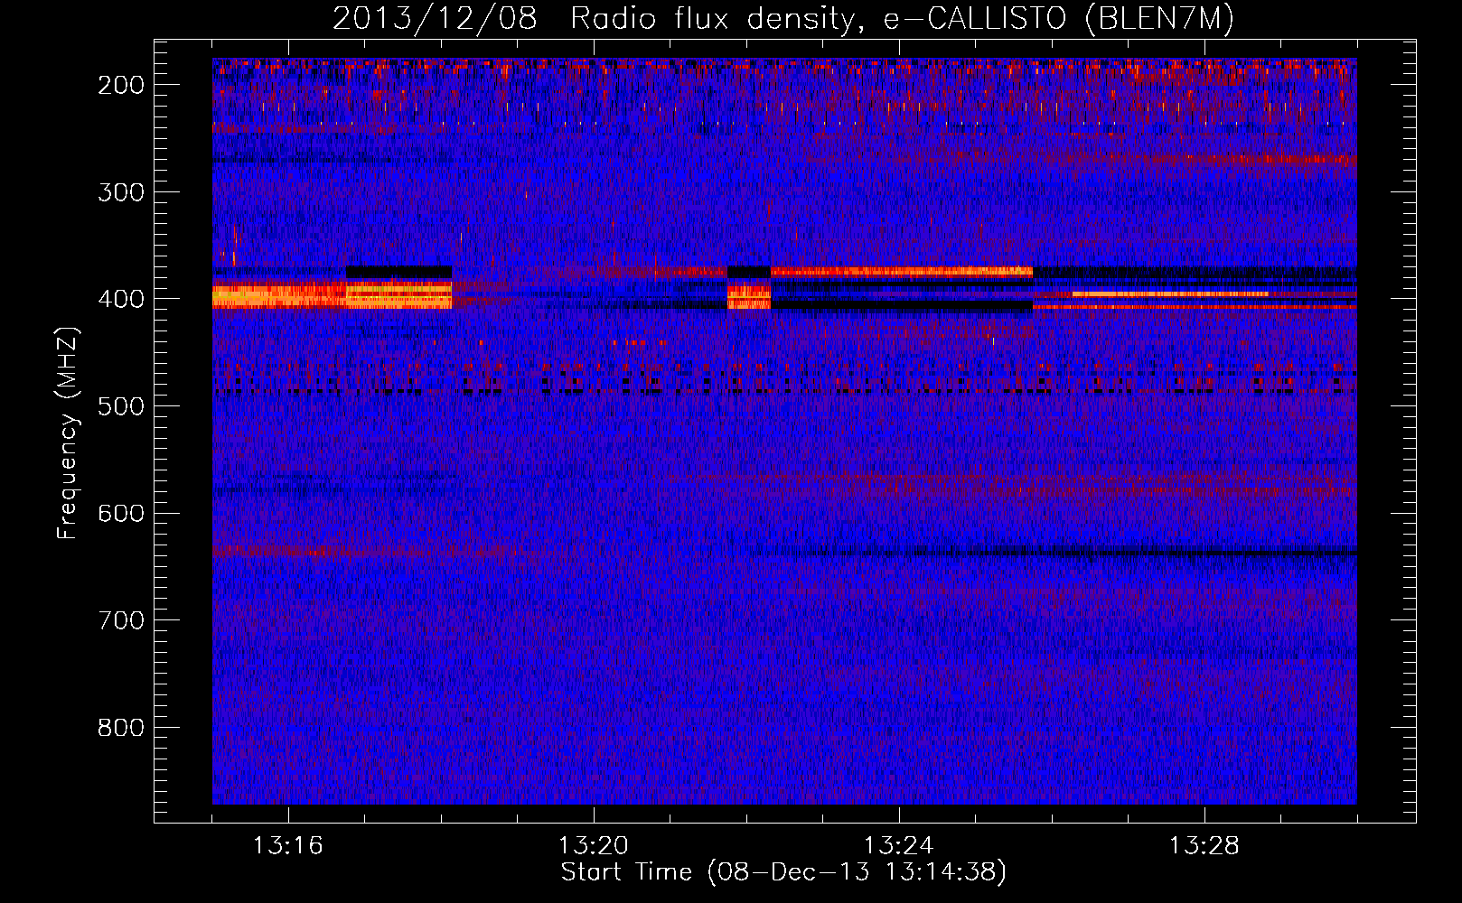Click the plot title "Radio flux density, e-CALLISTO (BLEN7M)"
This screenshot has height=903, width=1462.
902,19
